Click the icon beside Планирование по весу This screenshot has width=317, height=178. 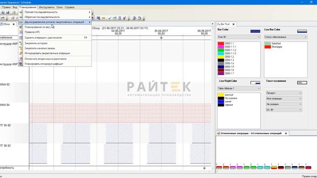click(x=21, y=27)
